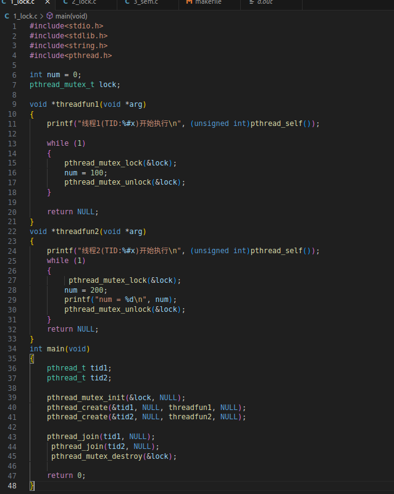394x494 pixels.
Task: Click 'pthread_mutex_lock(&lock);' on line 27
Action: [125, 280]
